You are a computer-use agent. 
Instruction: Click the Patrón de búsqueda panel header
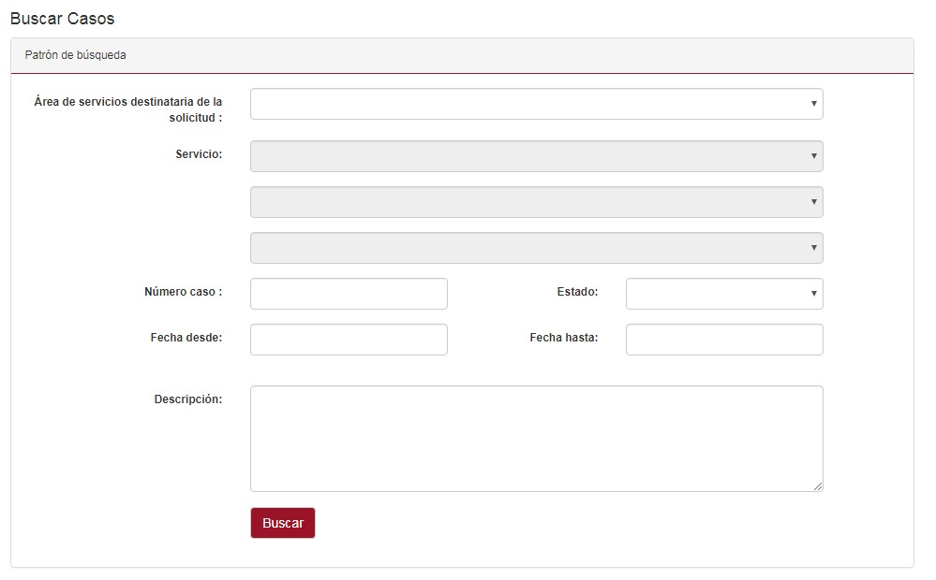[x=76, y=55]
